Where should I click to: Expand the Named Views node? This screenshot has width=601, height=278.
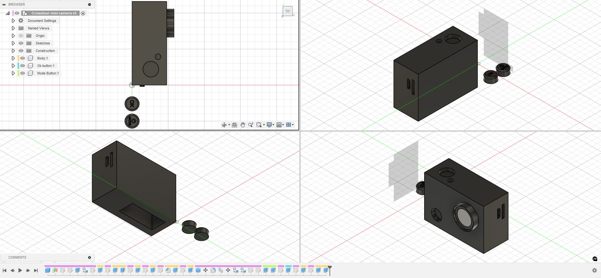point(13,28)
